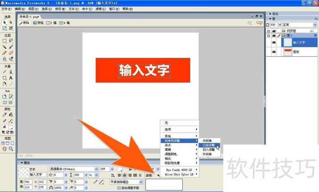
Task: Choose 外斜角 from submenu
Action: click(209, 154)
